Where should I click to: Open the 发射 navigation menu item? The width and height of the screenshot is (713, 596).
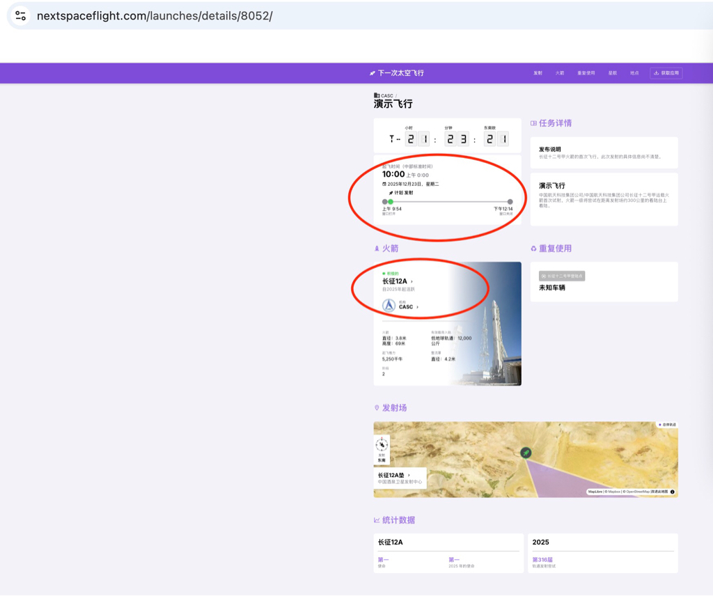click(538, 72)
